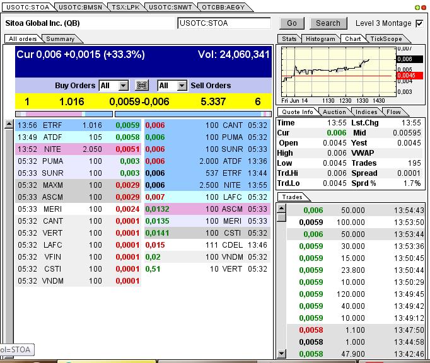Click the green circle icon at top right
This screenshot has width=430, height=363.
[x=417, y=8]
